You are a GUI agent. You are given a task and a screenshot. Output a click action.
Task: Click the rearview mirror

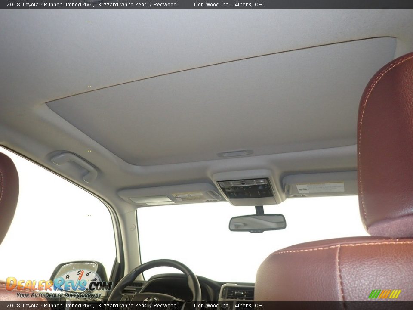pos(257,223)
